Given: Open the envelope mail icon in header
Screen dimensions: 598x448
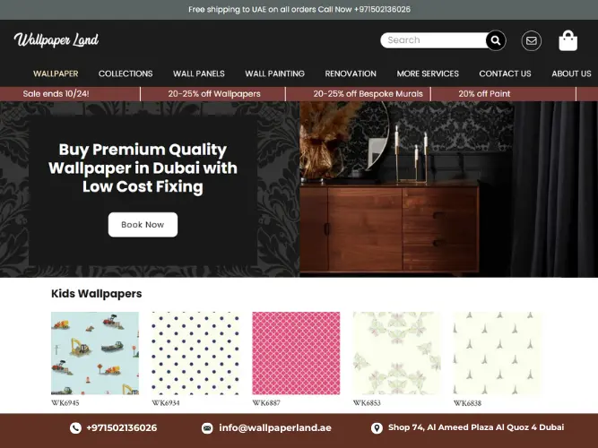Looking at the screenshot, I should click(532, 40).
